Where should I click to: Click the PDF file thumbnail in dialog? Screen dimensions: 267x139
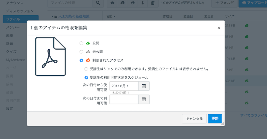(50, 57)
